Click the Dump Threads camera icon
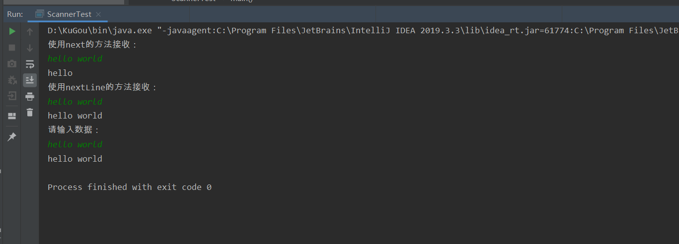The image size is (679, 244). pos(12,64)
